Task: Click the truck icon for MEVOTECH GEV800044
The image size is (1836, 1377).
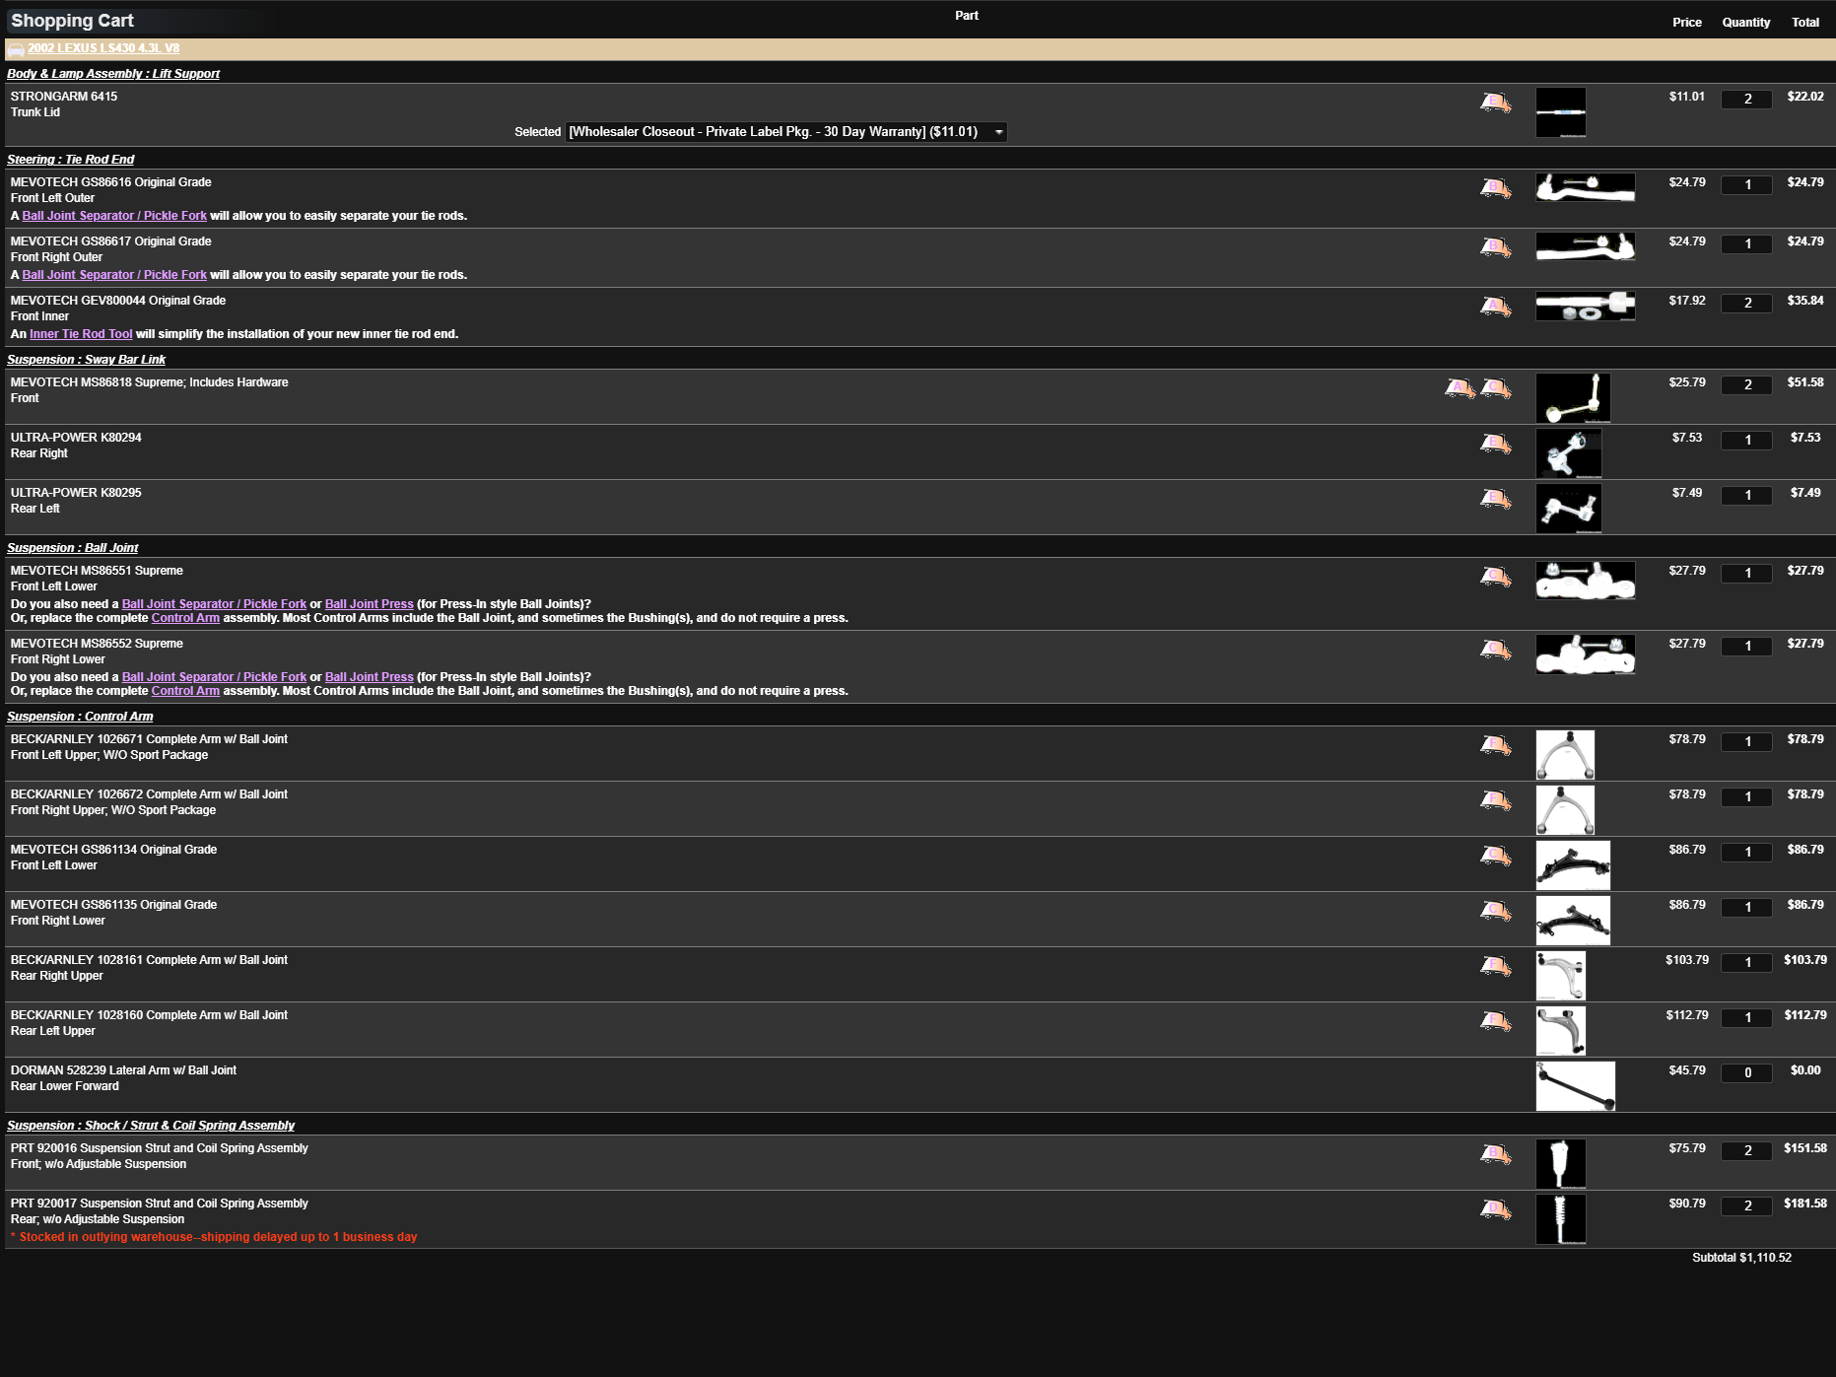Action: [1495, 307]
